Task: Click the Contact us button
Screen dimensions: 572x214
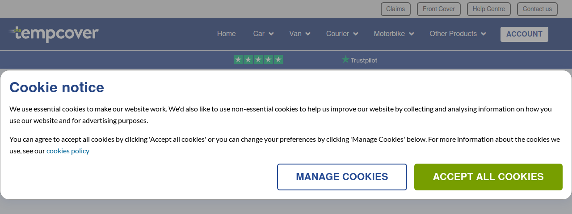Action: pos(537,9)
